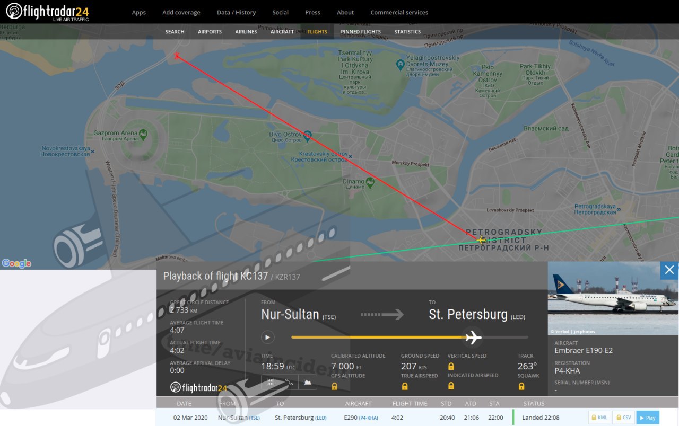Click the Indicated Airspeed lock icon
This screenshot has height=426, width=679.
[451, 386]
